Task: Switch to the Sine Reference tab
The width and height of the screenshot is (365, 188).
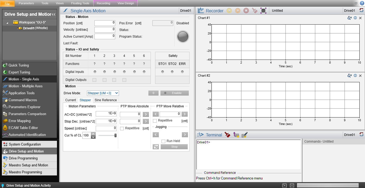Action: point(106,100)
